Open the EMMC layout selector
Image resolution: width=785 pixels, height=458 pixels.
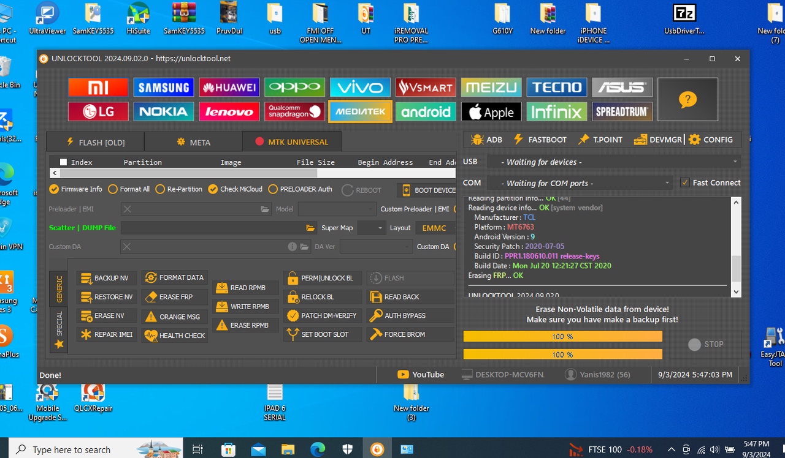coord(435,228)
